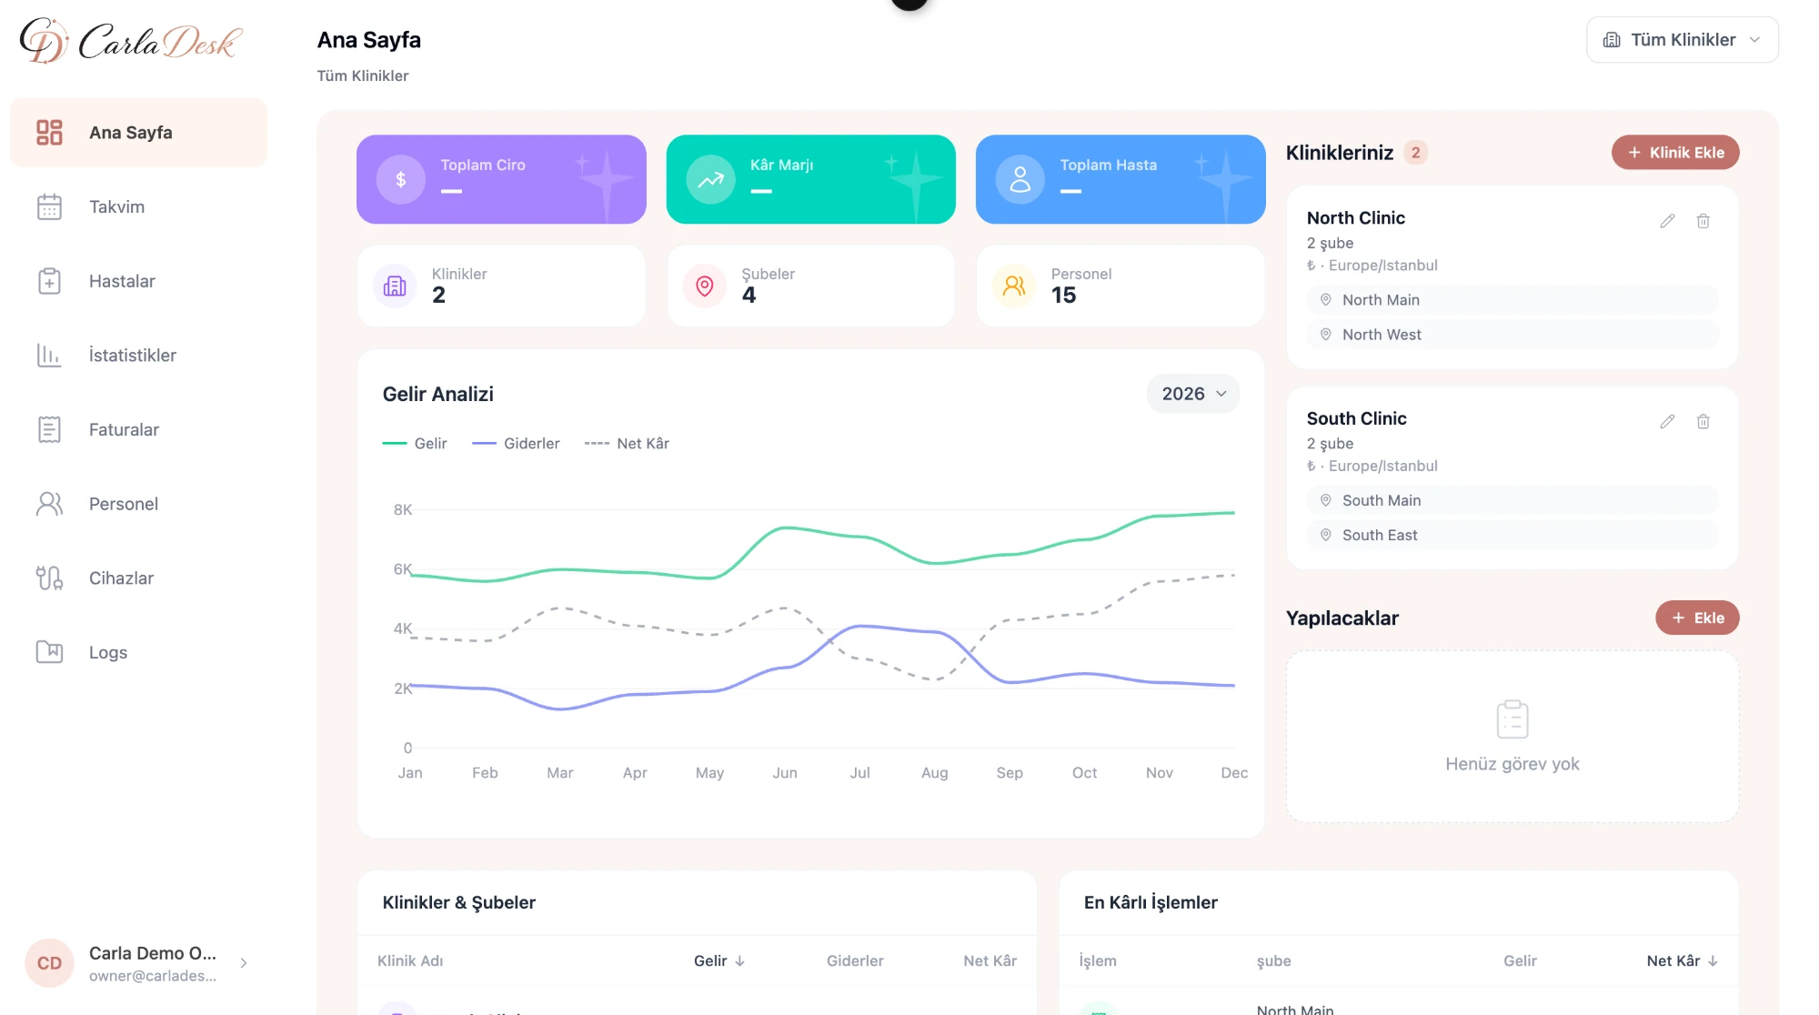Click the İstatistikler chart icon
Image resolution: width=1819 pixels, height=1015 pixels.
49,356
